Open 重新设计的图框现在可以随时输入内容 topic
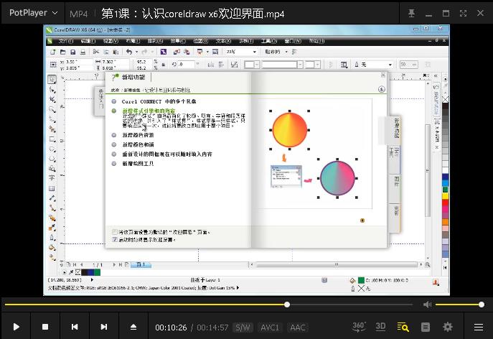Screen dimensions: 493x339 coord(167,154)
